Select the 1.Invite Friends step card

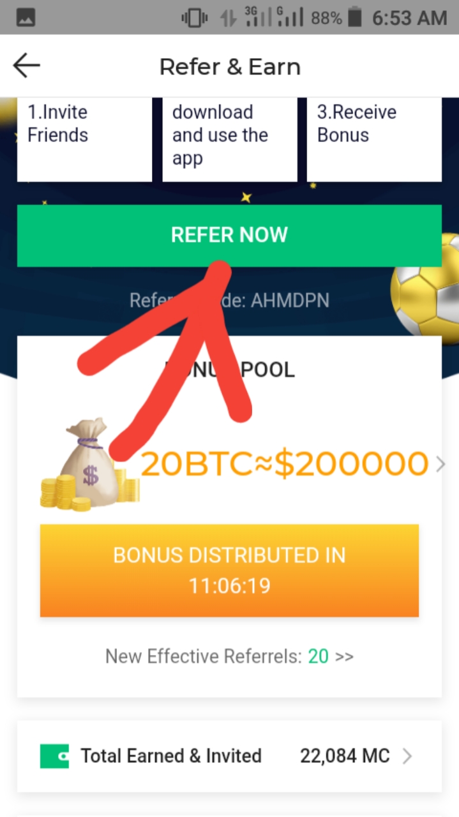point(84,140)
